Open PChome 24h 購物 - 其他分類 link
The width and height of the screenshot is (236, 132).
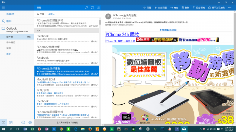click(120, 41)
